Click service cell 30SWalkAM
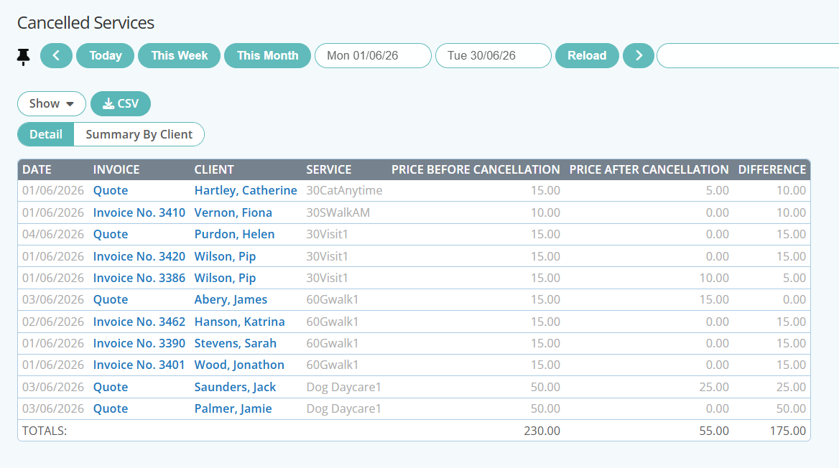Image resolution: width=839 pixels, height=468 pixels. click(x=338, y=212)
